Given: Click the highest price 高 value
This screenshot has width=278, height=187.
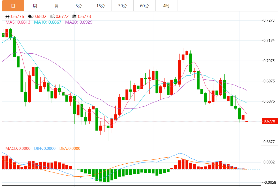Looking at the screenshot, I should tap(40, 16).
